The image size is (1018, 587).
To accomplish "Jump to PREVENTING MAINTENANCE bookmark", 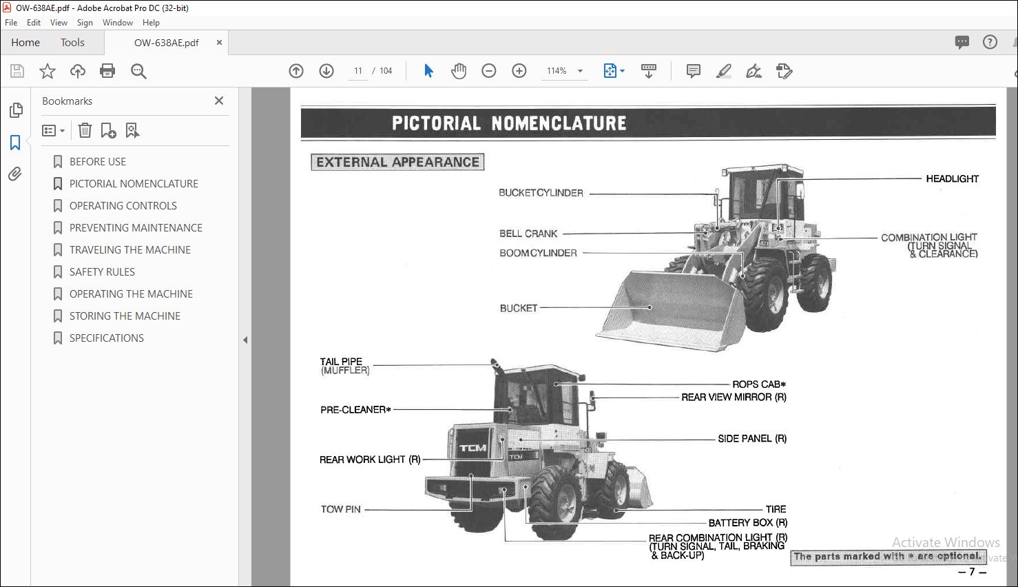I will (136, 227).
